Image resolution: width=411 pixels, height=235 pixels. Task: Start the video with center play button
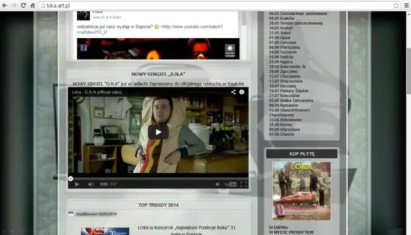(158, 132)
